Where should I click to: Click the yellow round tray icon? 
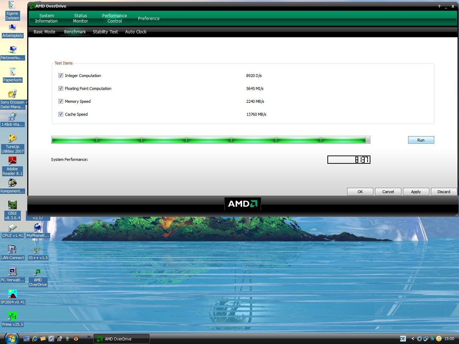[x=439, y=339]
